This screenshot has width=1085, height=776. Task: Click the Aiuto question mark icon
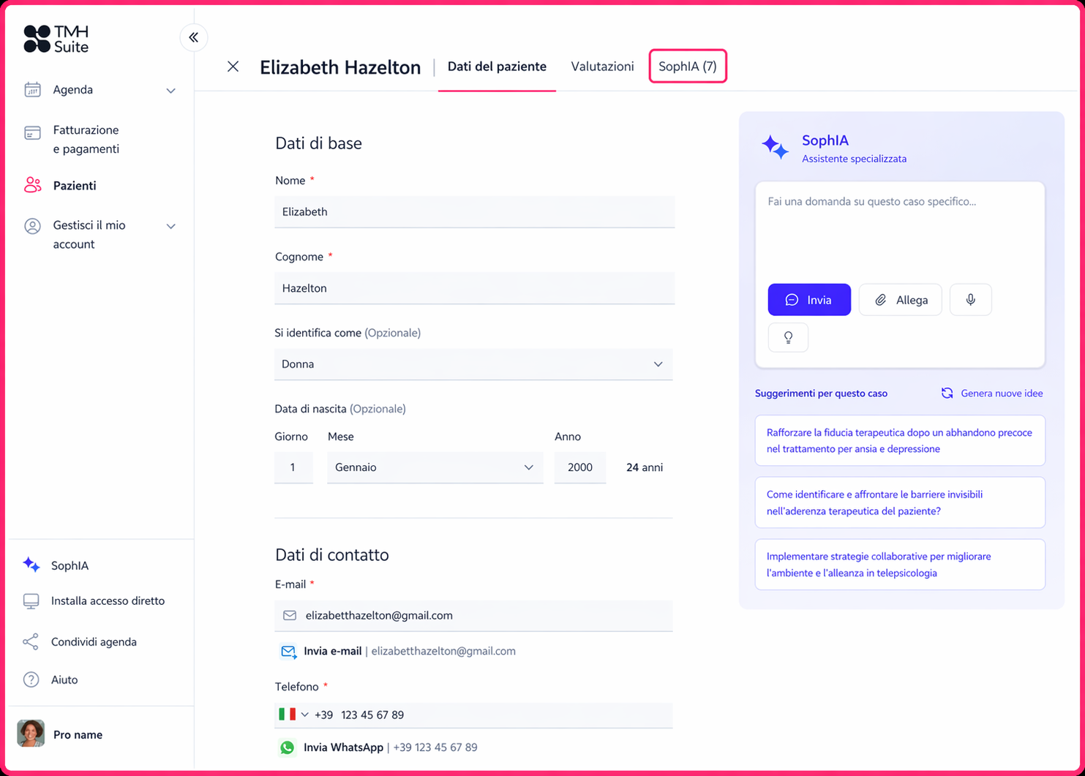[x=31, y=679]
